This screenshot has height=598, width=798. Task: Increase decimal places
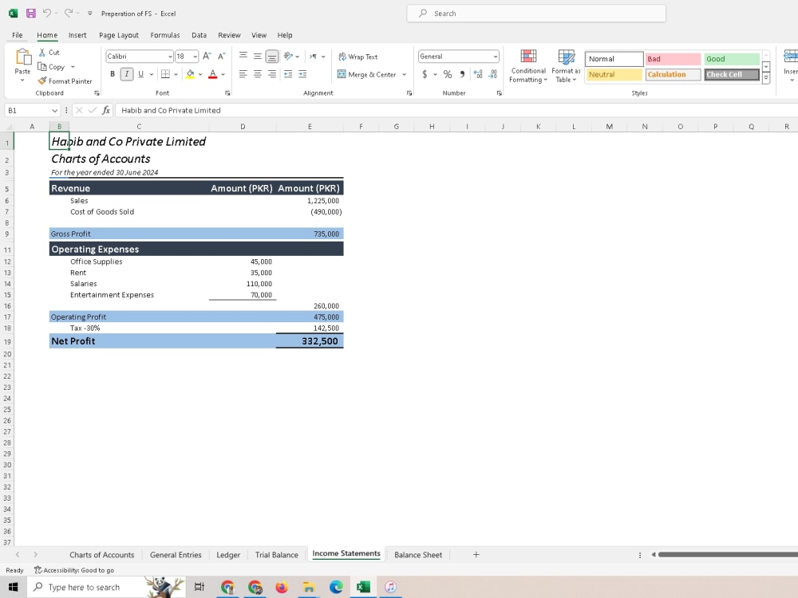pos(478,74)
